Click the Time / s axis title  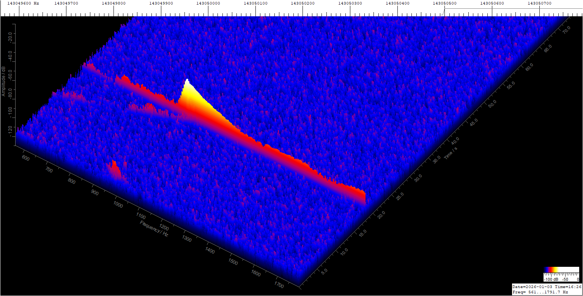click(x=451, y=153)
